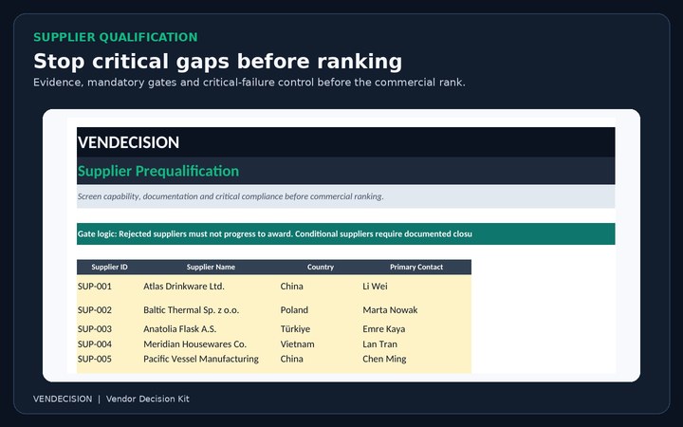This screenshot has height=427, width=683.
Task: Select China country cell for SUP-001
Action: click(291, 287)
